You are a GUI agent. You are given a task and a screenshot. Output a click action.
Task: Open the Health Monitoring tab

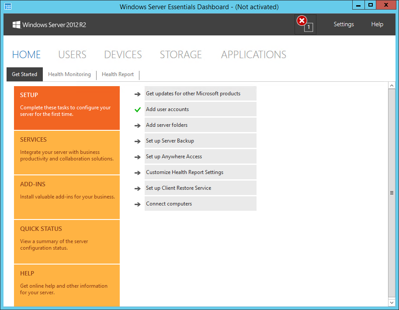69,74
